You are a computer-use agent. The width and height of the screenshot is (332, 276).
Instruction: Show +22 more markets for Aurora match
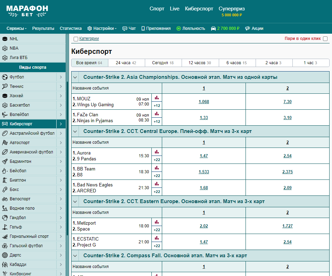pyautogui.click(x=157, y=160)
